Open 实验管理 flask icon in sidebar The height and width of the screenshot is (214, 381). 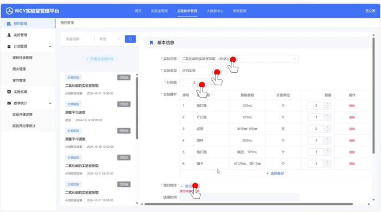(9, 35)
